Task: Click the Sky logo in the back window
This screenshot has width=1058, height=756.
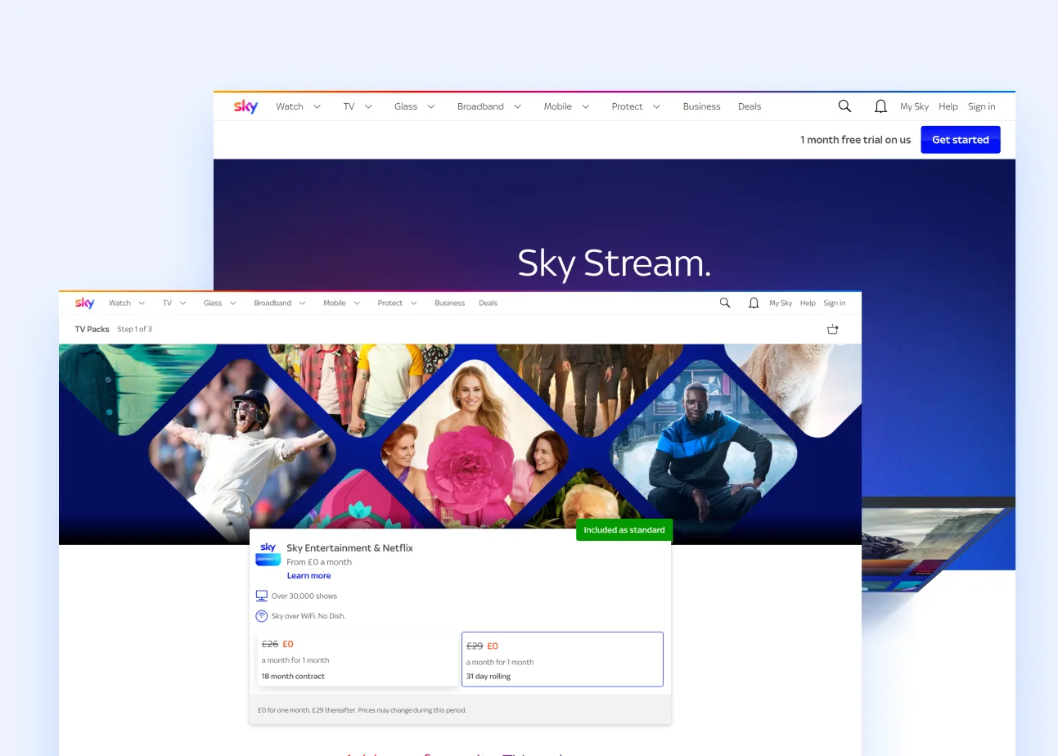Action: [x=245, y=106]
